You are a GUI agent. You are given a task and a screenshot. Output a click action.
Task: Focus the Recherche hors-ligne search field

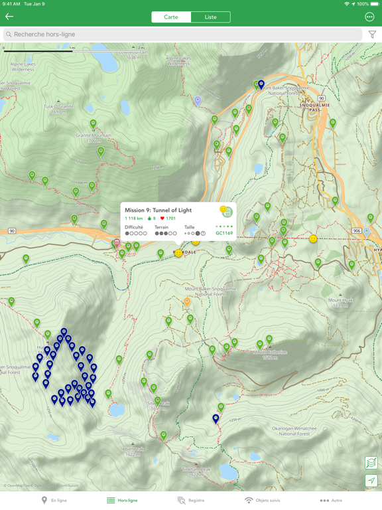pyautogui.click(x=183, y=35)
